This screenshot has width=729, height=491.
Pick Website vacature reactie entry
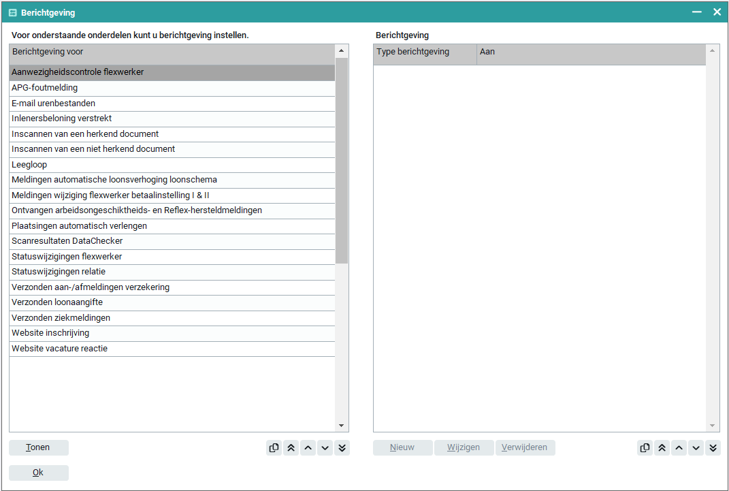(59, 349)
